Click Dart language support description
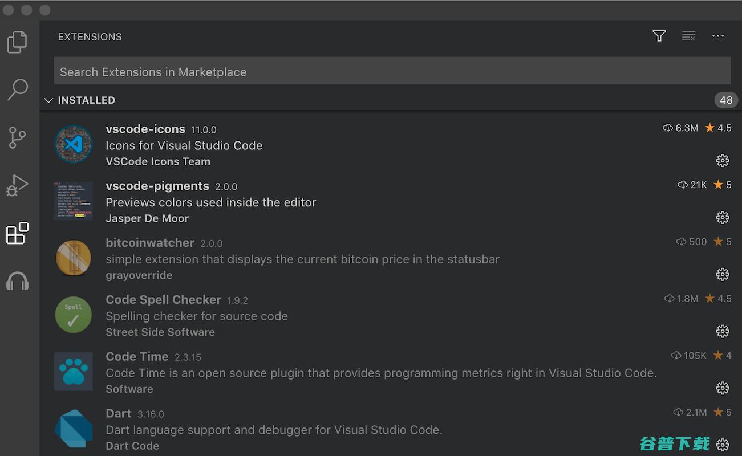 pyautogui.click(x=274, y=430)
